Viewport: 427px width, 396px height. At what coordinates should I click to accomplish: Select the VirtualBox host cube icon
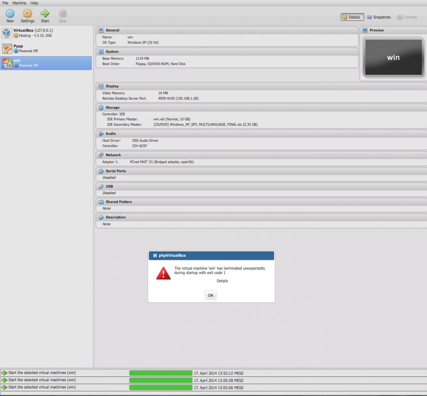pos(7,33)
